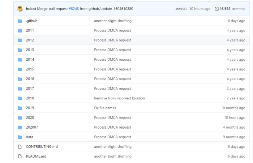The image size is (253, 163).
Task: Open README.md file name link
Action: click(x=36, y=156)
